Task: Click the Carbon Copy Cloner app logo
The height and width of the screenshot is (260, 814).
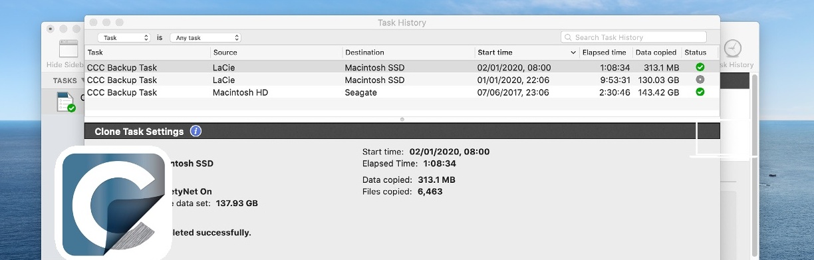Action: point(113,203)
